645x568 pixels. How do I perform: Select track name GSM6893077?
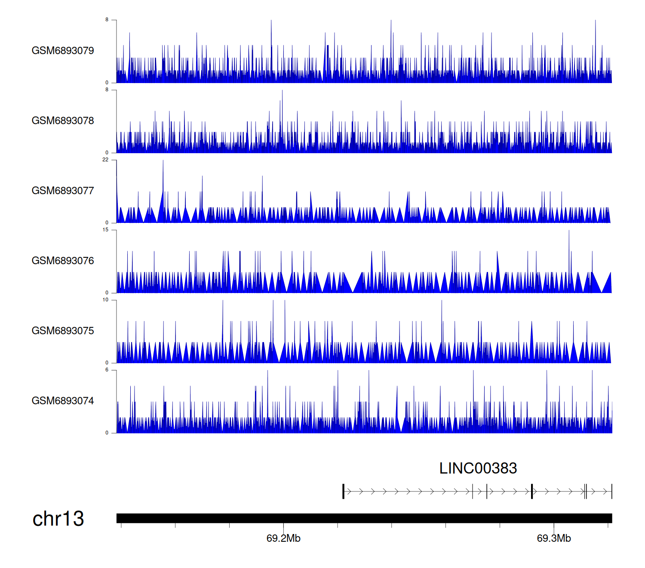pyautogui.click(x=63, y=191)
